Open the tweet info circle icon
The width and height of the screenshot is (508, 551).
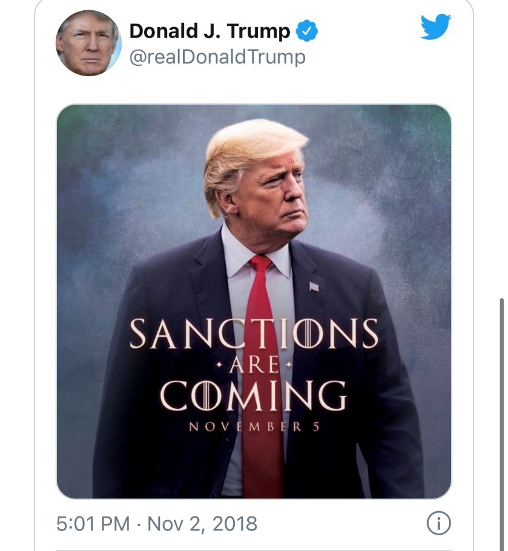tap(438, 524)
